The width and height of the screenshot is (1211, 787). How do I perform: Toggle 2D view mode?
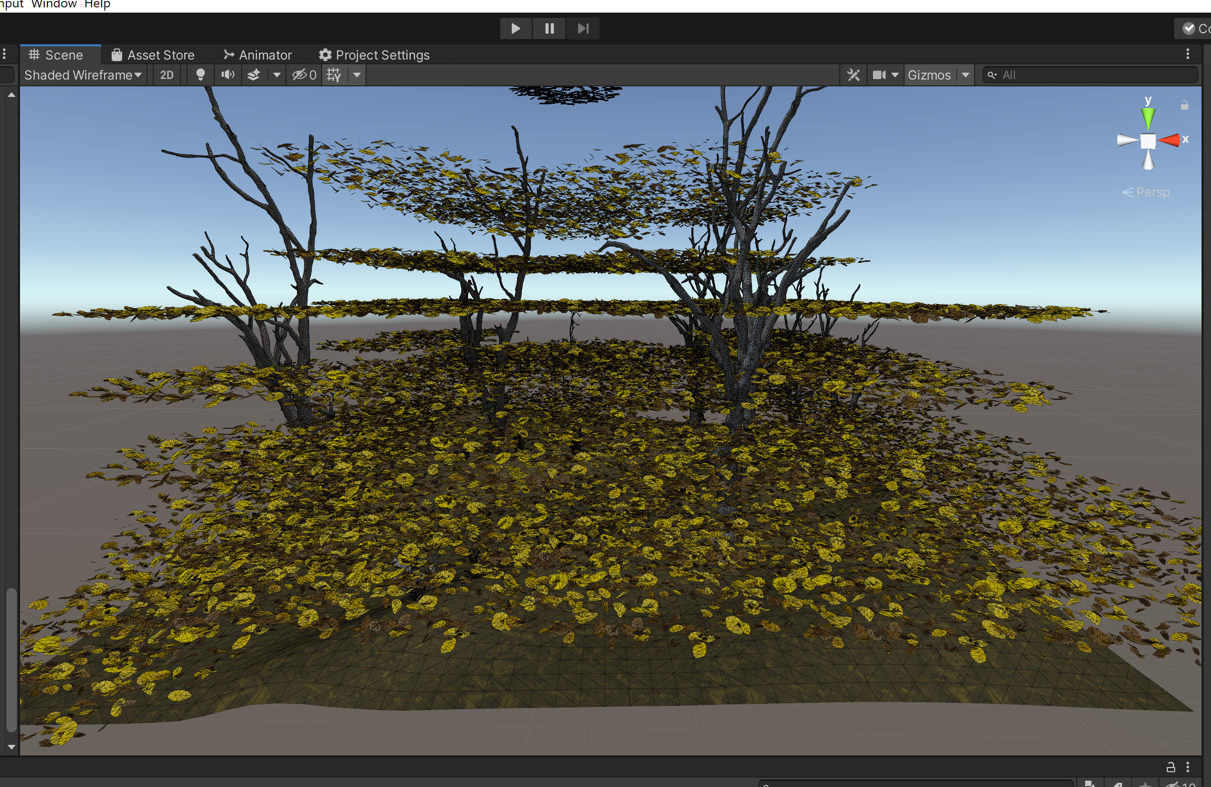[x=166, y=75]
